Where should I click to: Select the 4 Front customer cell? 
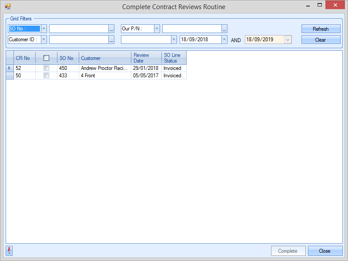(105, 76)
